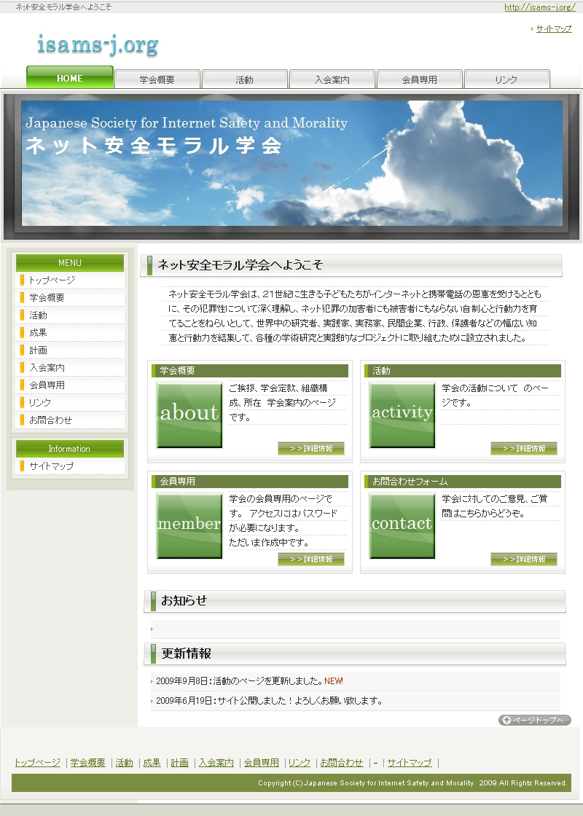Image resolution: width=583 pixels, height=816 pixels.
Task: Click 詳細情報 button in 活動 card
Action: pos(524,449)
